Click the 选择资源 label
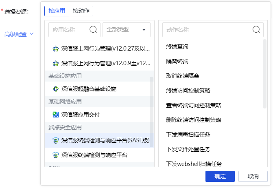273x188 pixels. 16,12
